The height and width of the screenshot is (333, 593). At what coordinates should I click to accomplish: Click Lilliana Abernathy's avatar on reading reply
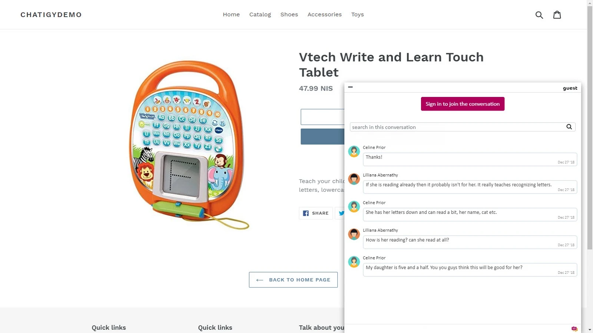(x=354, y=179)
